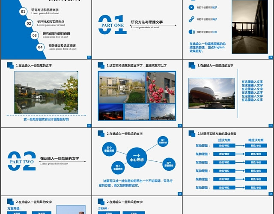Click slide 06 title about 照片墙
Image resolution: width=274 pixels, height=214 pixels.
click(137, 65)
